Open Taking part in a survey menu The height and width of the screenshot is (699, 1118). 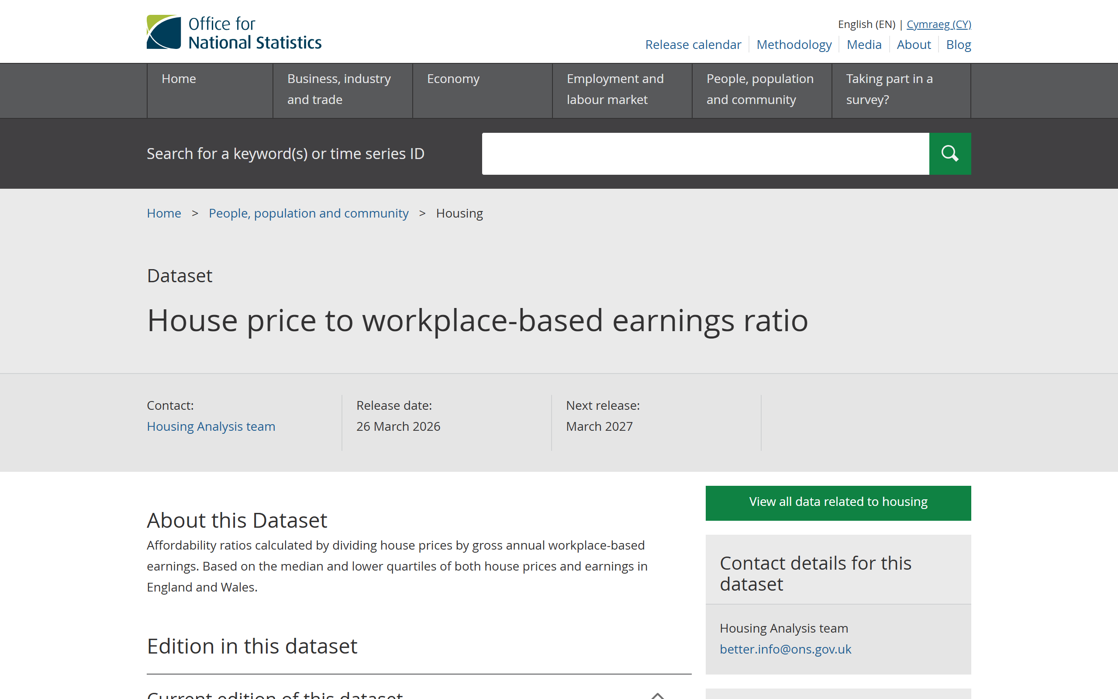pyautogui.click(x=901, y=90)
